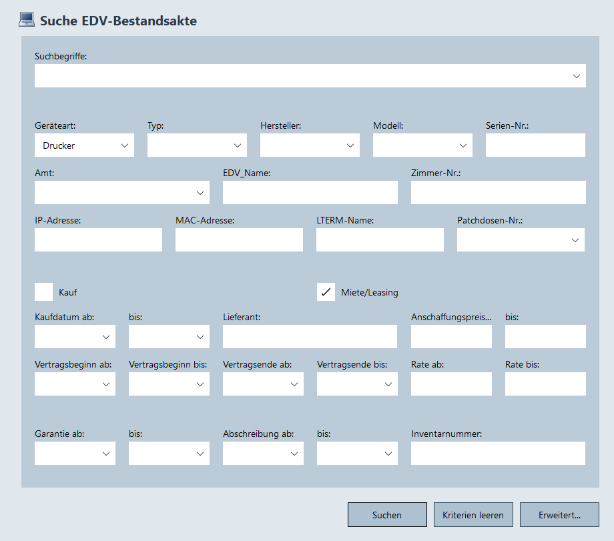Uncheck the Miete/Leasing checkbox
614x541 pixels.
pyautogui.click(x=326, y=292)
